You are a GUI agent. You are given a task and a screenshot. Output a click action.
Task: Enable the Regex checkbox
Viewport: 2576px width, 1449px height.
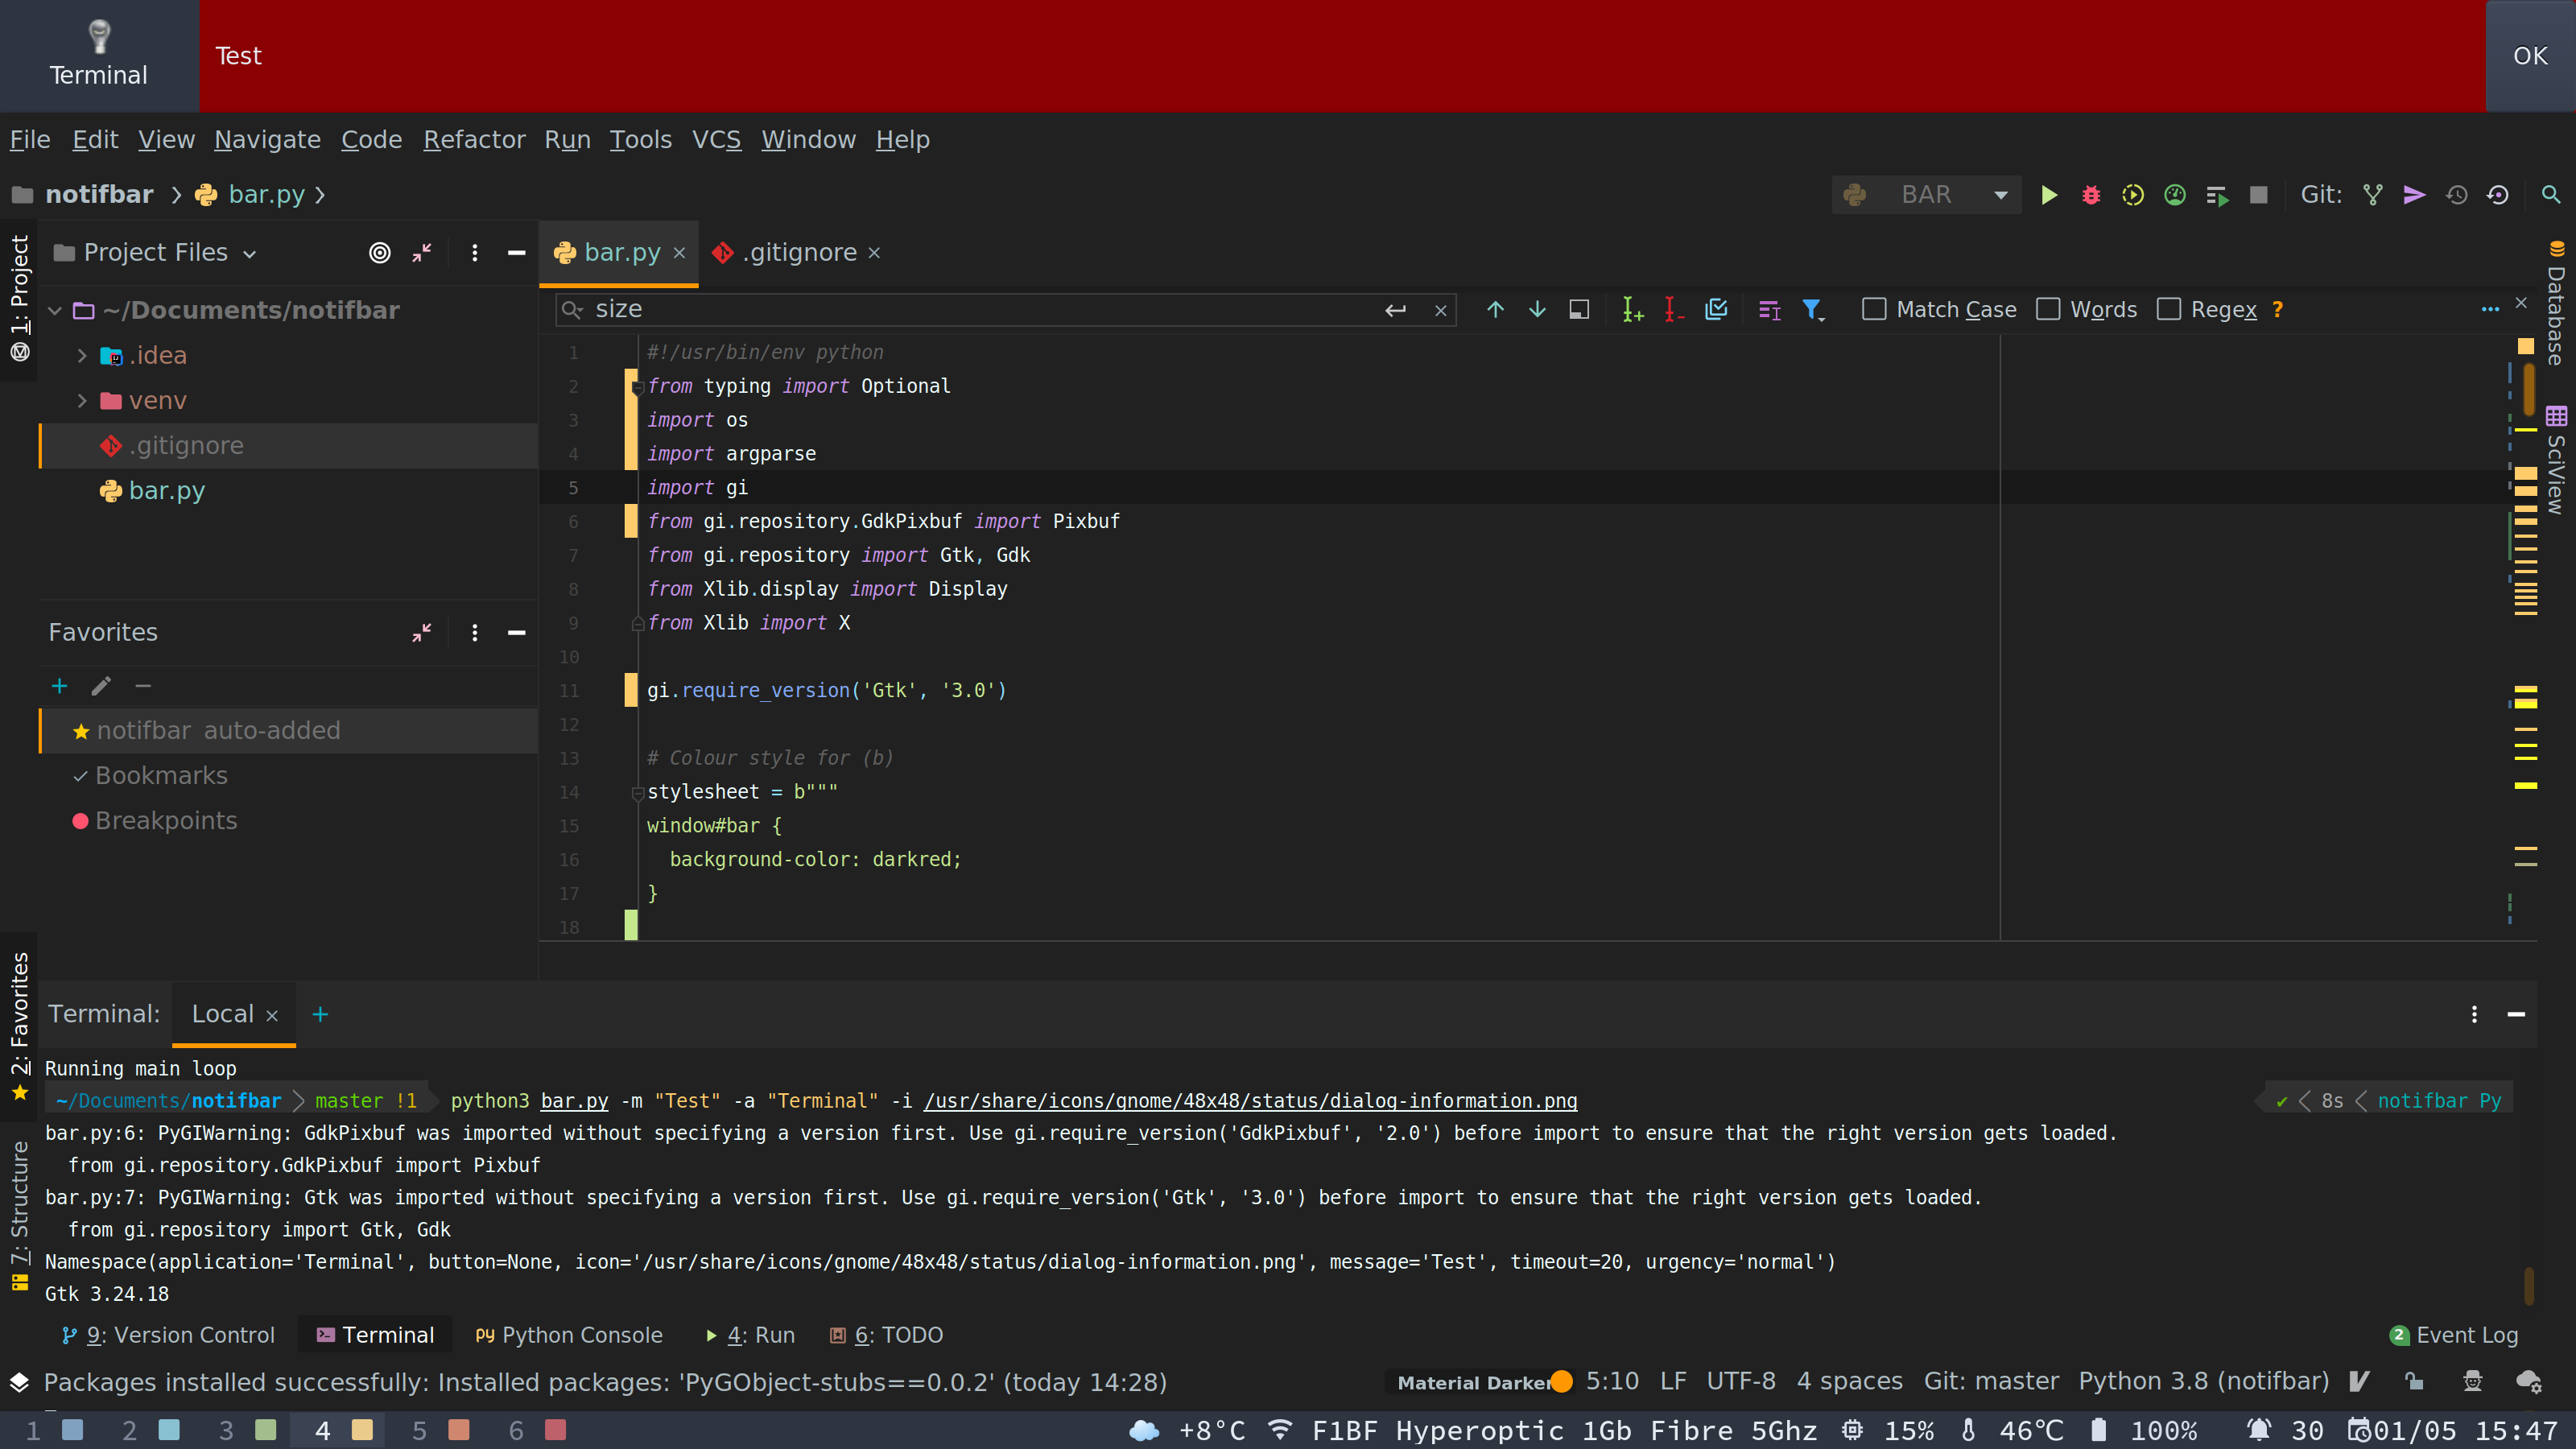pos(2168,310)
